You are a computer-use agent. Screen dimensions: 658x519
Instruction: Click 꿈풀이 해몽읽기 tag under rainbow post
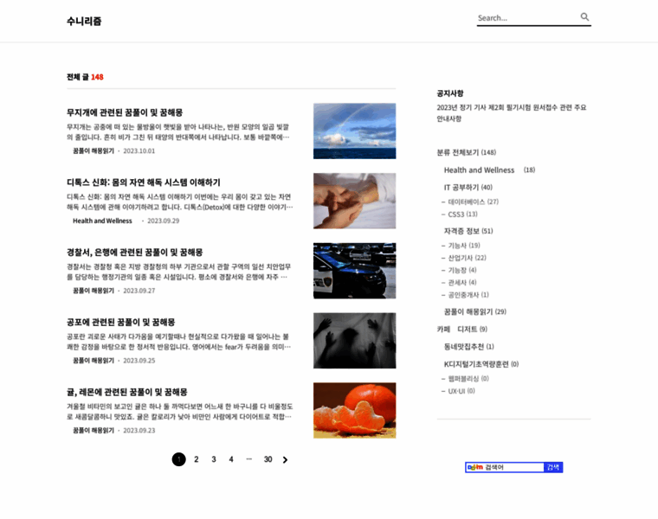pyautogui.click(x=94, y=151)
